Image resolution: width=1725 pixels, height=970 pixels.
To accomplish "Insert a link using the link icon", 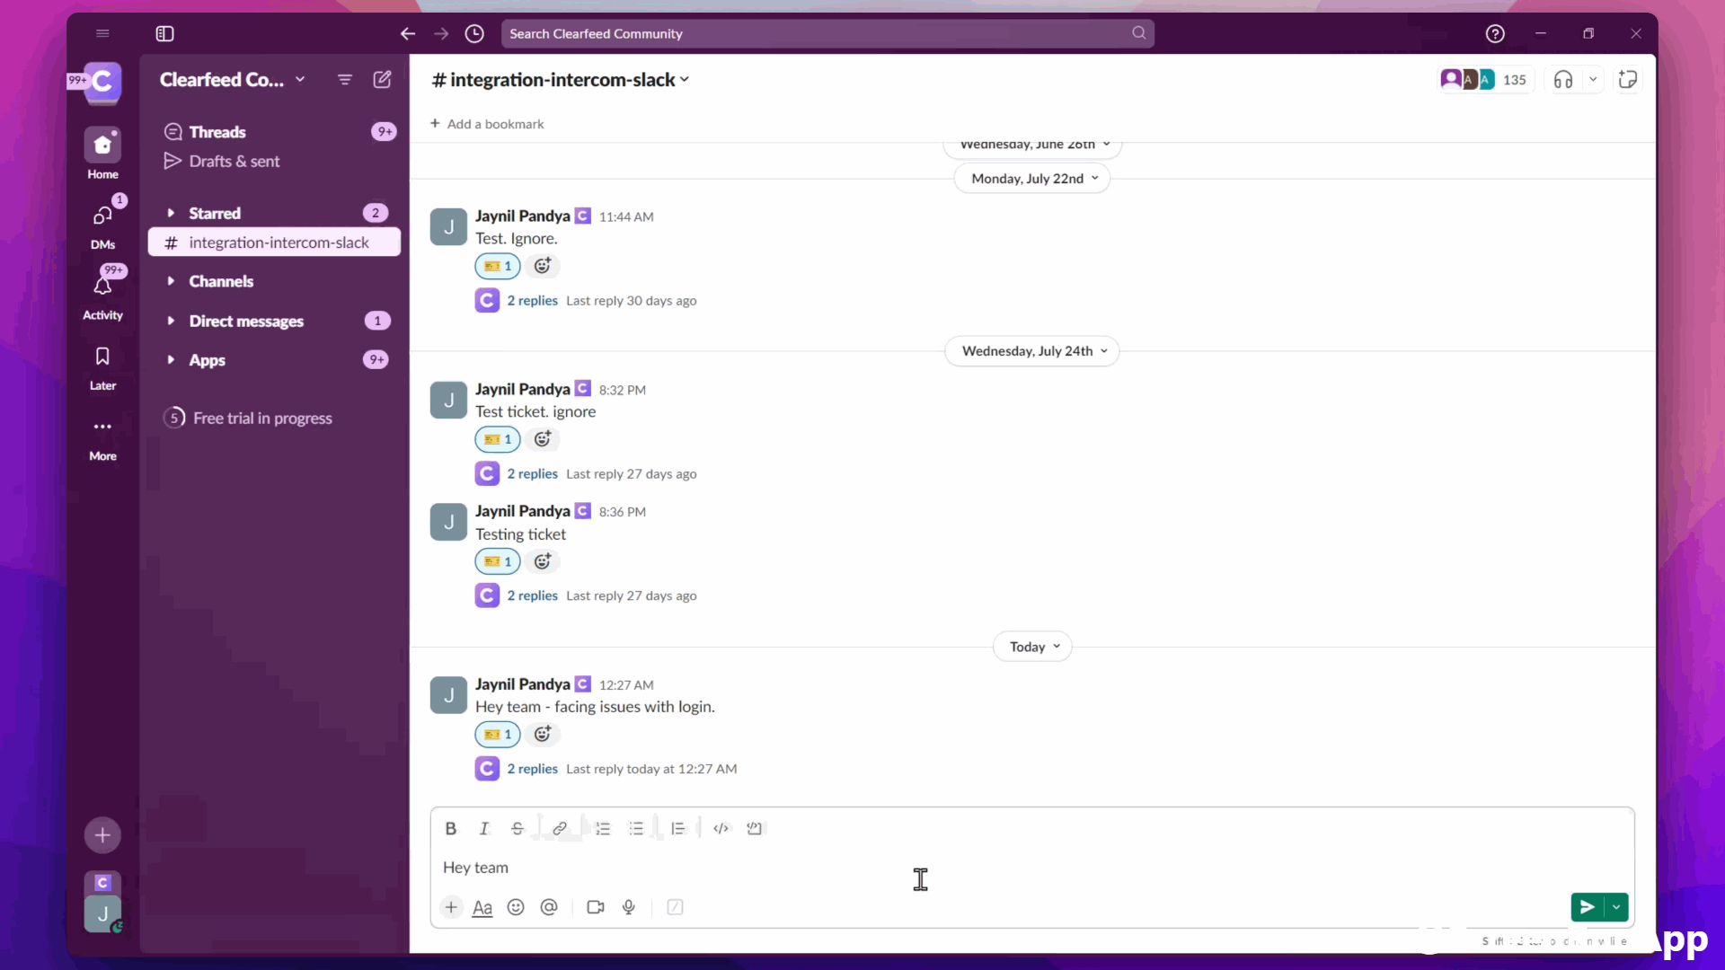I will (x=559, y=828).
